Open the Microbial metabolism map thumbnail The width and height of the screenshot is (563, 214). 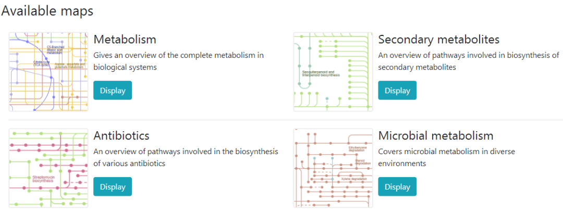[x=333, y=168]
